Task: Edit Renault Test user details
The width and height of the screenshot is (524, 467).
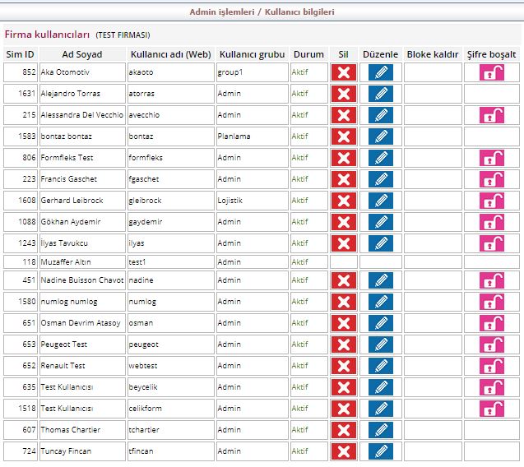Action: click(380, 366)
